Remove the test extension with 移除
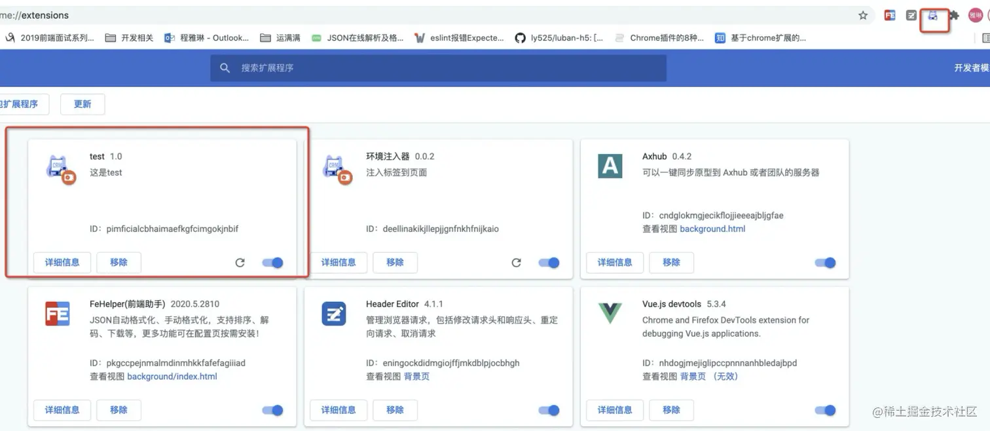The height and width of the screenshot is (431, 990). [119, 263]
